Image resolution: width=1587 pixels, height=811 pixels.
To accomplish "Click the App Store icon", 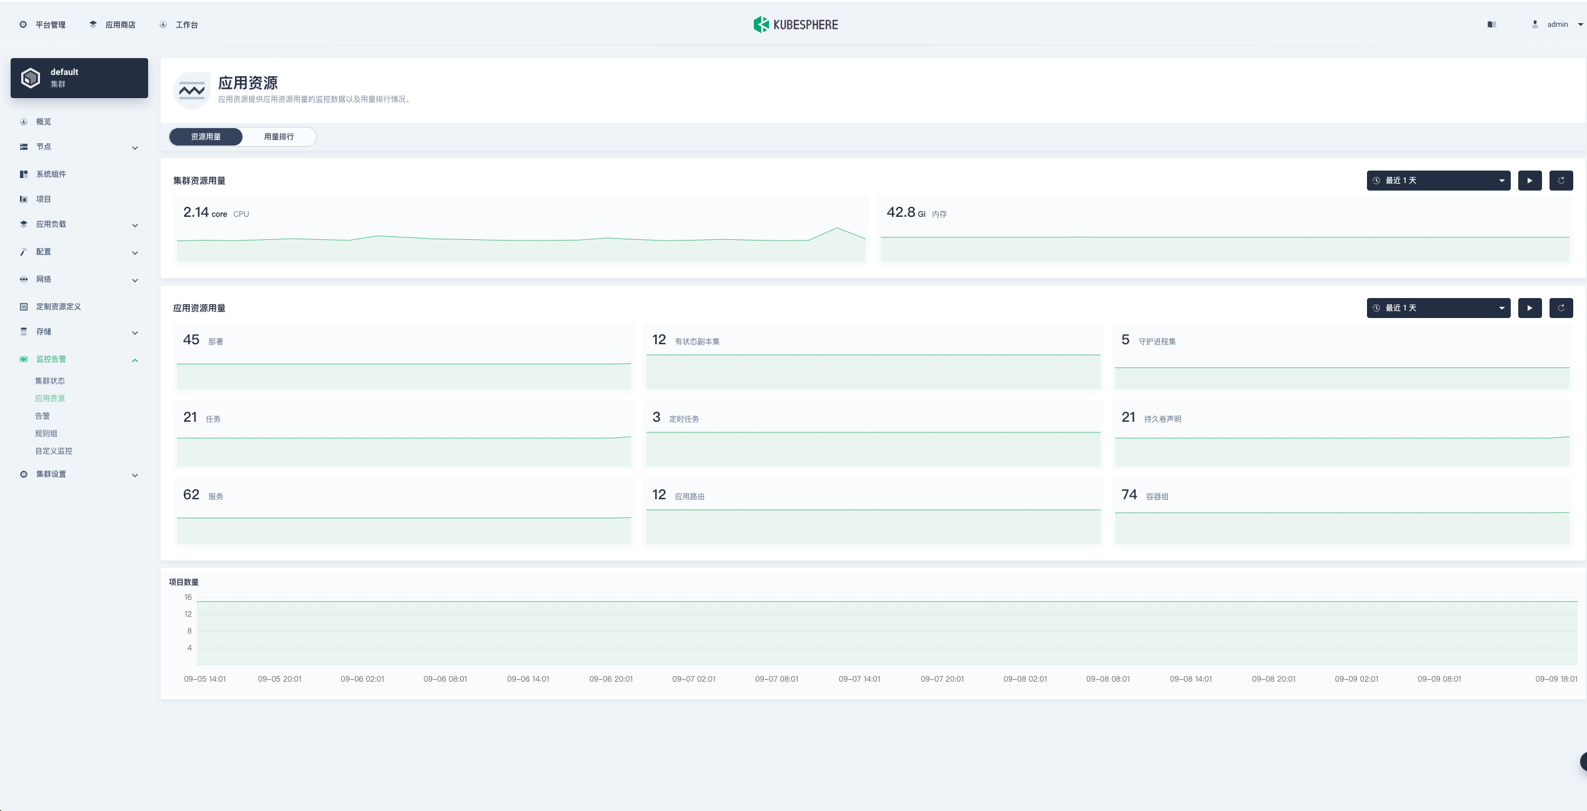I will click(93, 24).
